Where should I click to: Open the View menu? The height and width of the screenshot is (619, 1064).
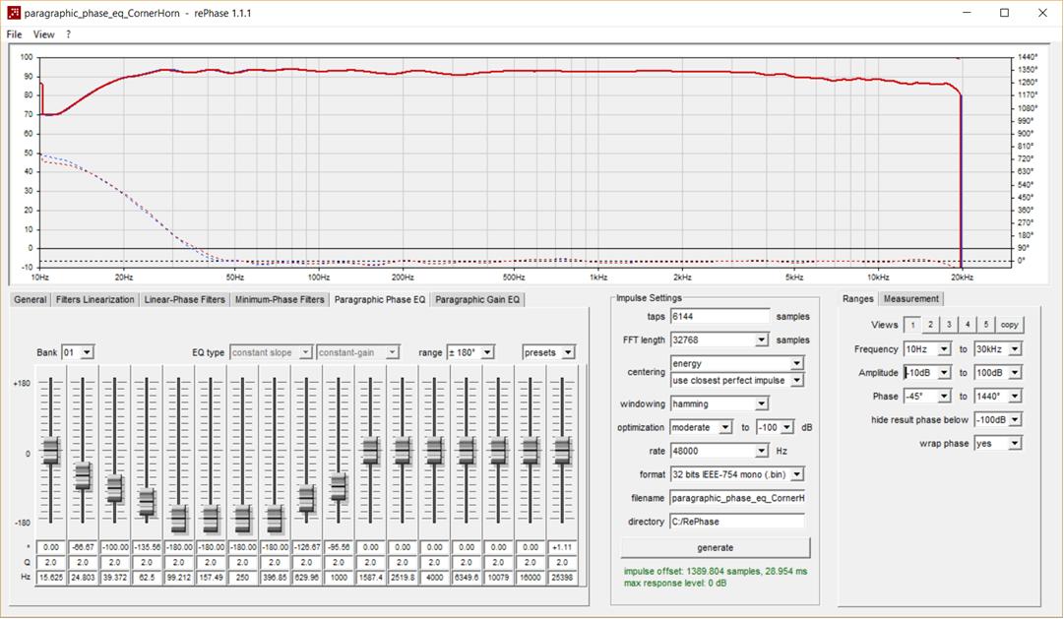tap(43, 34)
